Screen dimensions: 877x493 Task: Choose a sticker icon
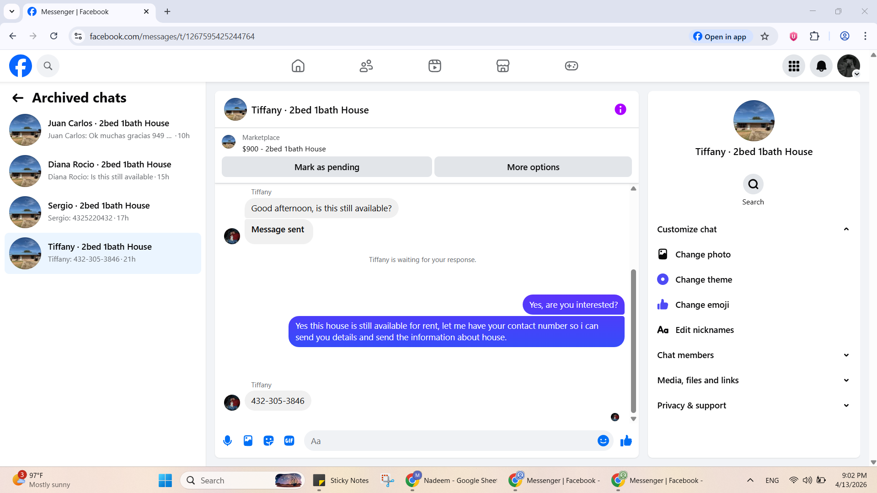[268, 441]
